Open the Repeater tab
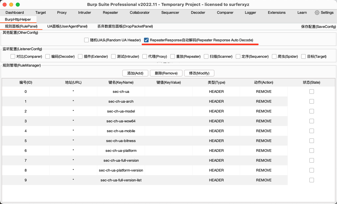 point(110,13)
